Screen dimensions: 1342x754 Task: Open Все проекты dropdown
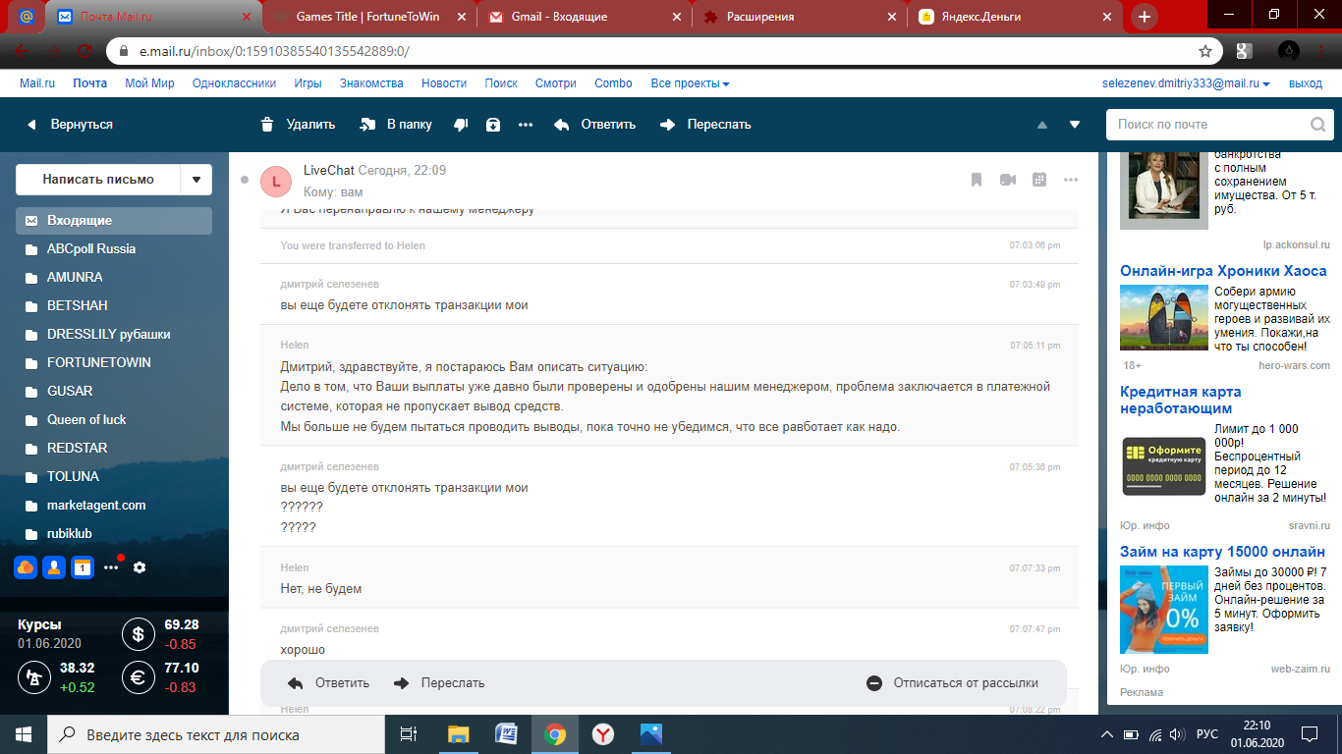[690, 83]
